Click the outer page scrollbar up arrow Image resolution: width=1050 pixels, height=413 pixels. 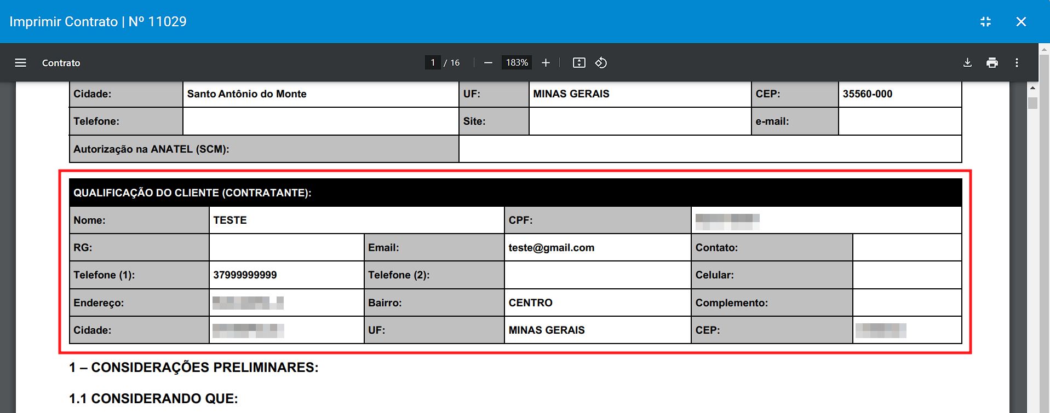(1044, 49)
